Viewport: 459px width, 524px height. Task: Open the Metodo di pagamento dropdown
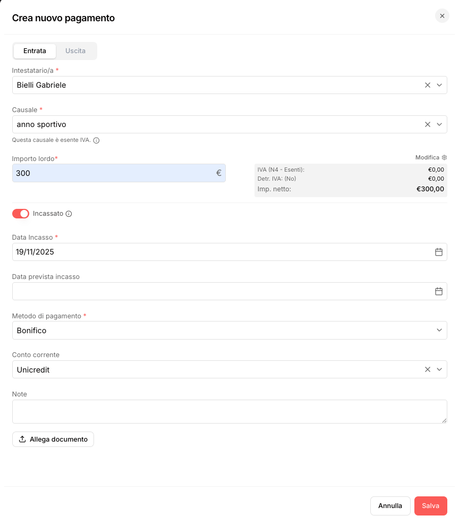(x=229, y=331)
